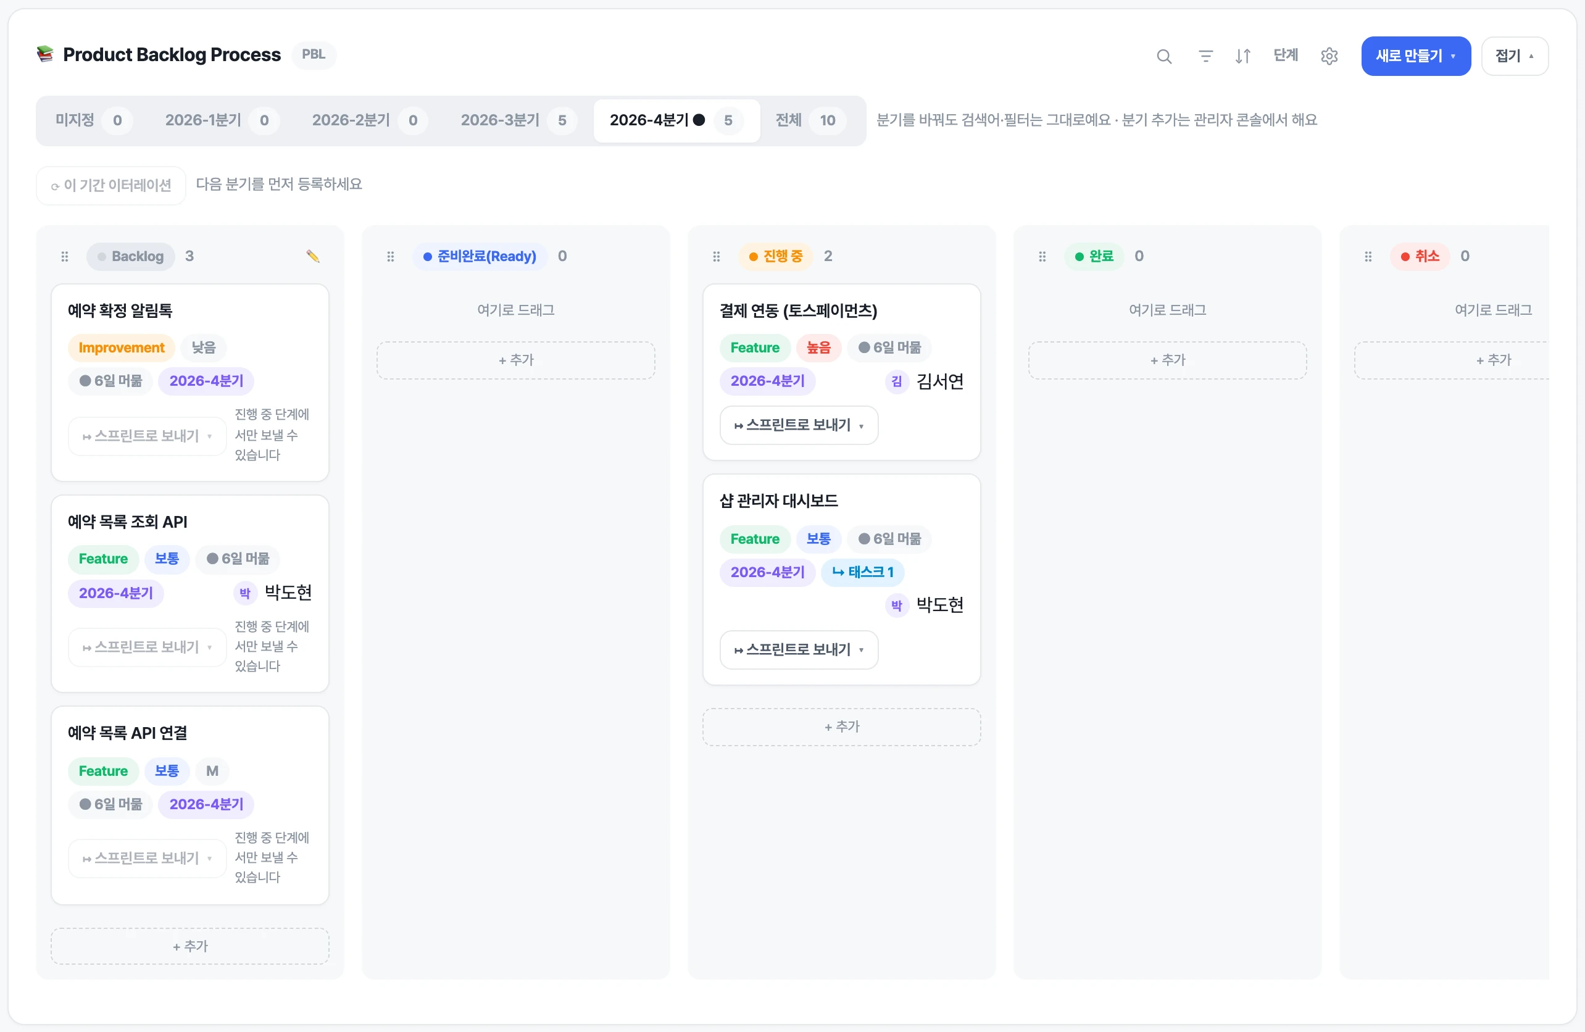Collapse the board with 접기 button
The height and width of the screenshot is (1032, 1585).
1515,56
